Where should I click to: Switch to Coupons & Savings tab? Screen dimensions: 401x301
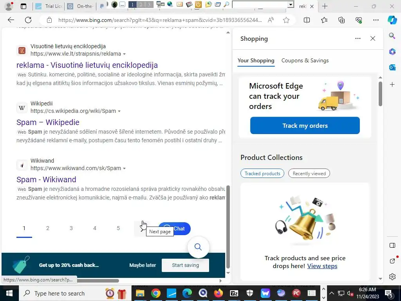[305, 61]
